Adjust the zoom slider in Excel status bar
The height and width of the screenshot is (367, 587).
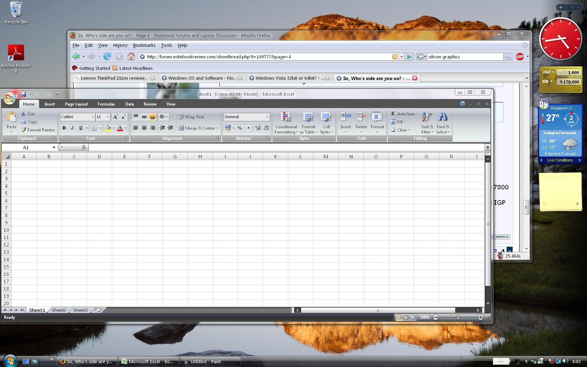coord(458,317)
